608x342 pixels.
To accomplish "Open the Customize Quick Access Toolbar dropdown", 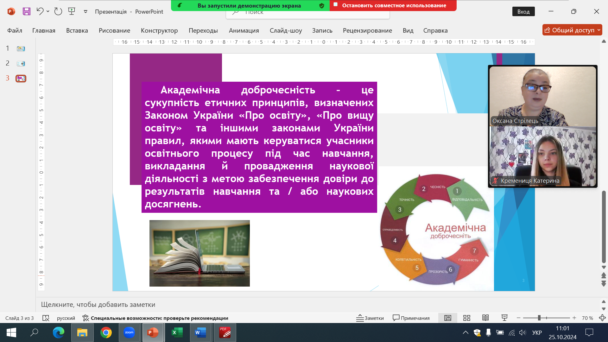I will click(85, 12).
